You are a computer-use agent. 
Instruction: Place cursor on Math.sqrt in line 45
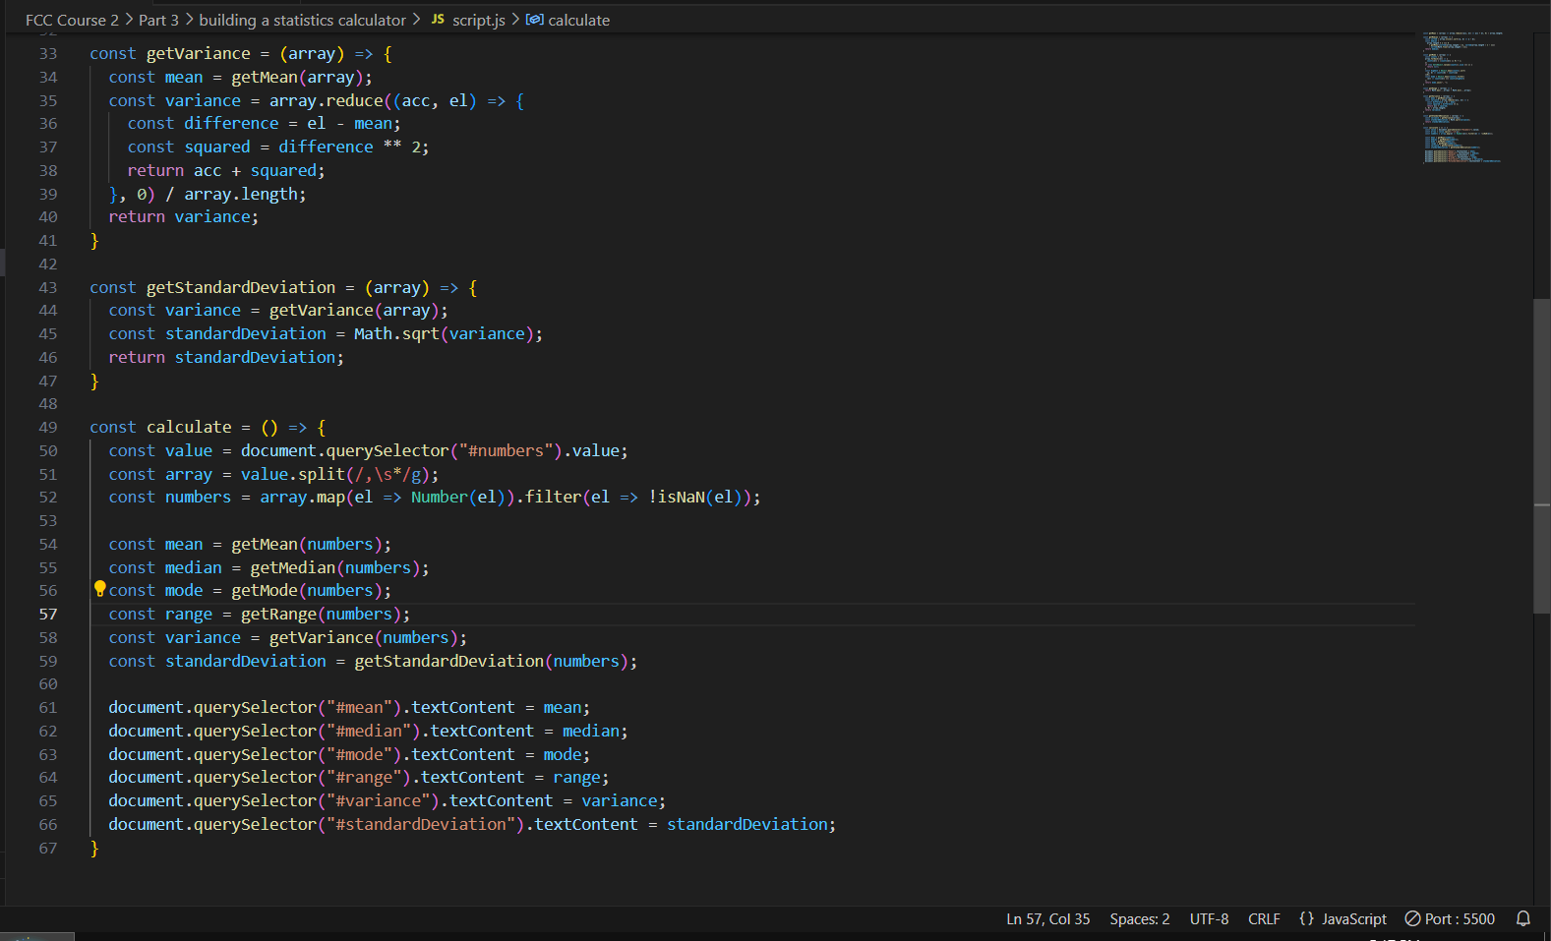click(x=395, y=334)
